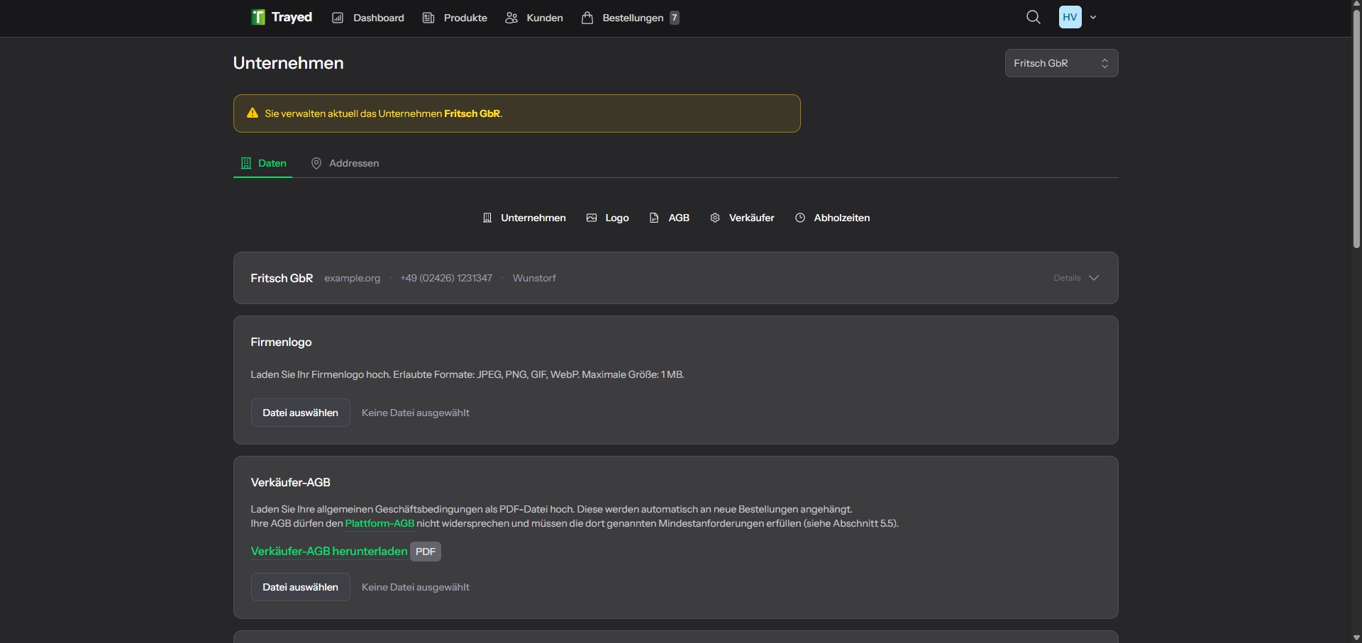Open Verkäufer settings
This screenshot has height=643, width=1362.
pos(742,218)
